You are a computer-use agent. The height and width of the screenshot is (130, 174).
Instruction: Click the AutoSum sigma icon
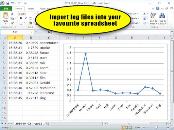point(144,14)
